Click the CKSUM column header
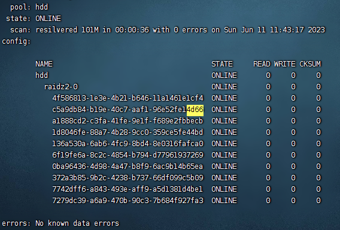Image resolution: width=340 pixels, height=230 pixels. coord(310,64)
